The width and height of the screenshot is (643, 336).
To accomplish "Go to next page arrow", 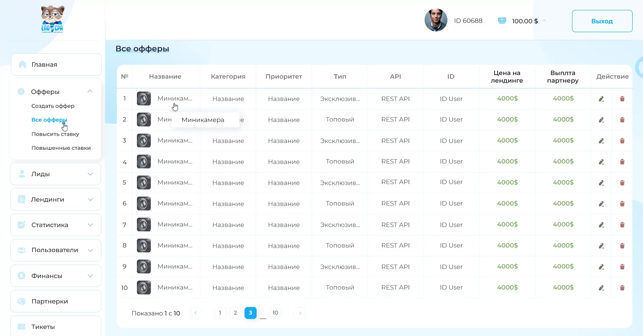I will click(x=300, y=313).
